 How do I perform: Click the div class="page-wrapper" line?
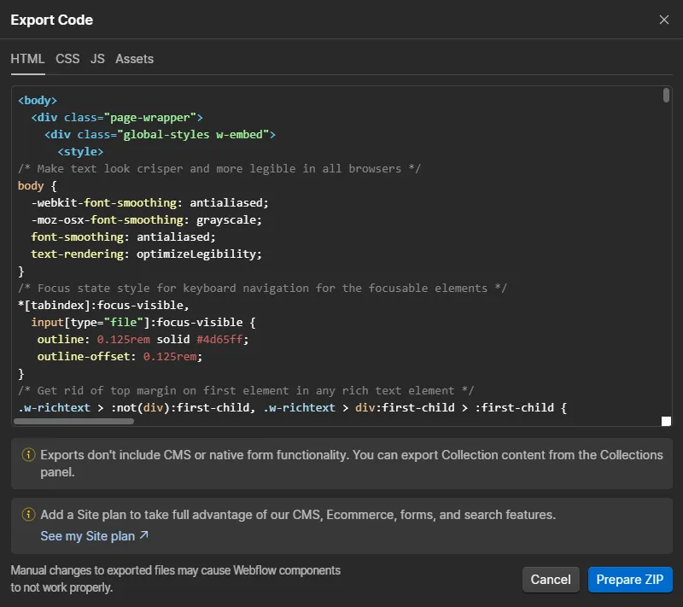tap(117, 118)
